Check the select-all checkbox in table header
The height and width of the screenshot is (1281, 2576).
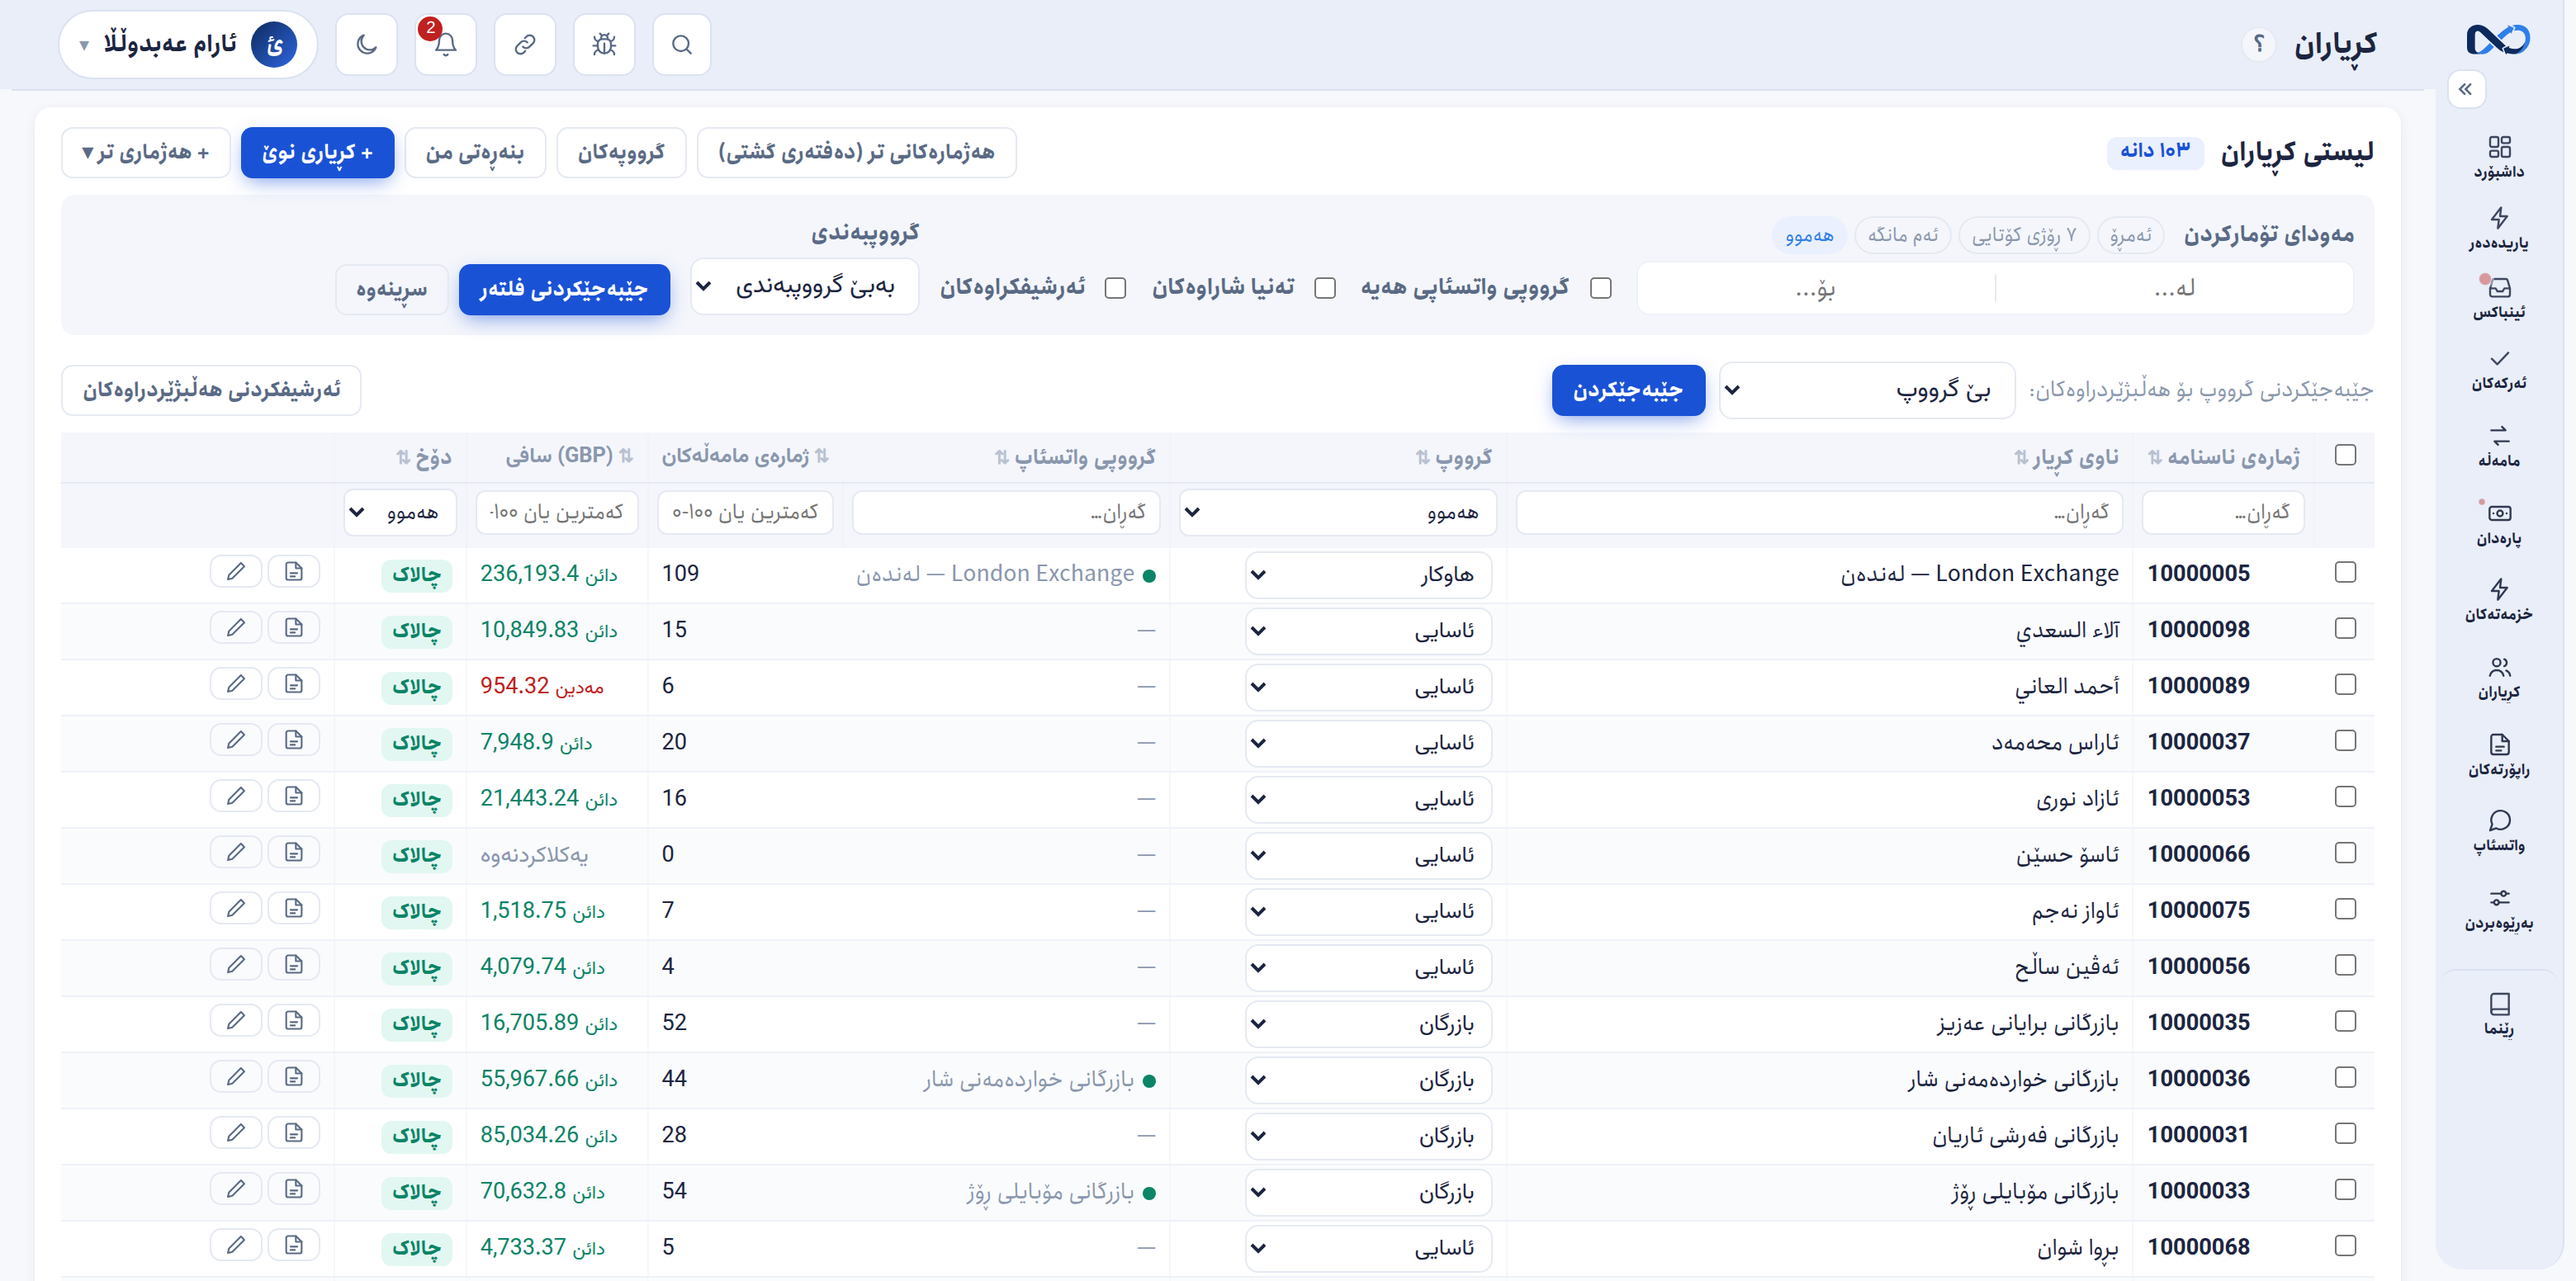tap(2345, 455)
